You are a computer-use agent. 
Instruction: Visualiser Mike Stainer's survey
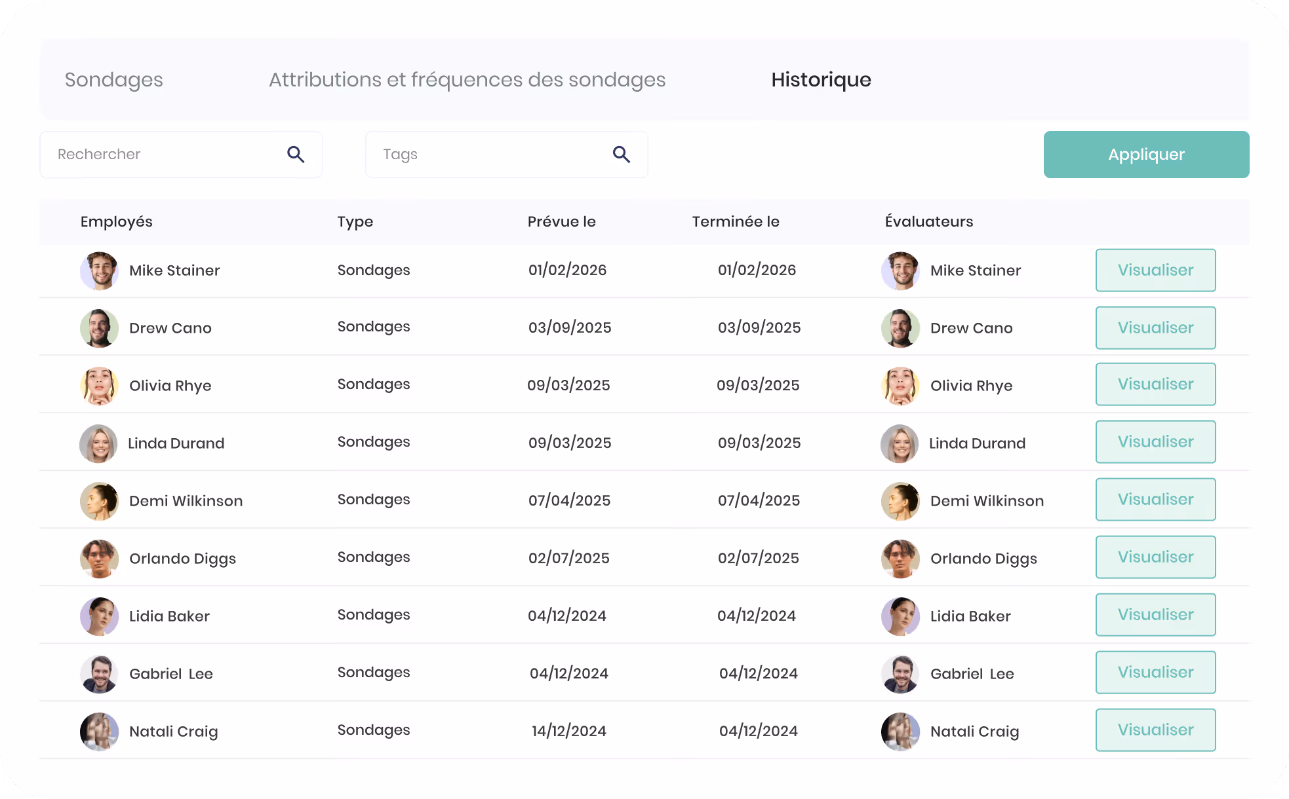click(x=1155, y=270)
